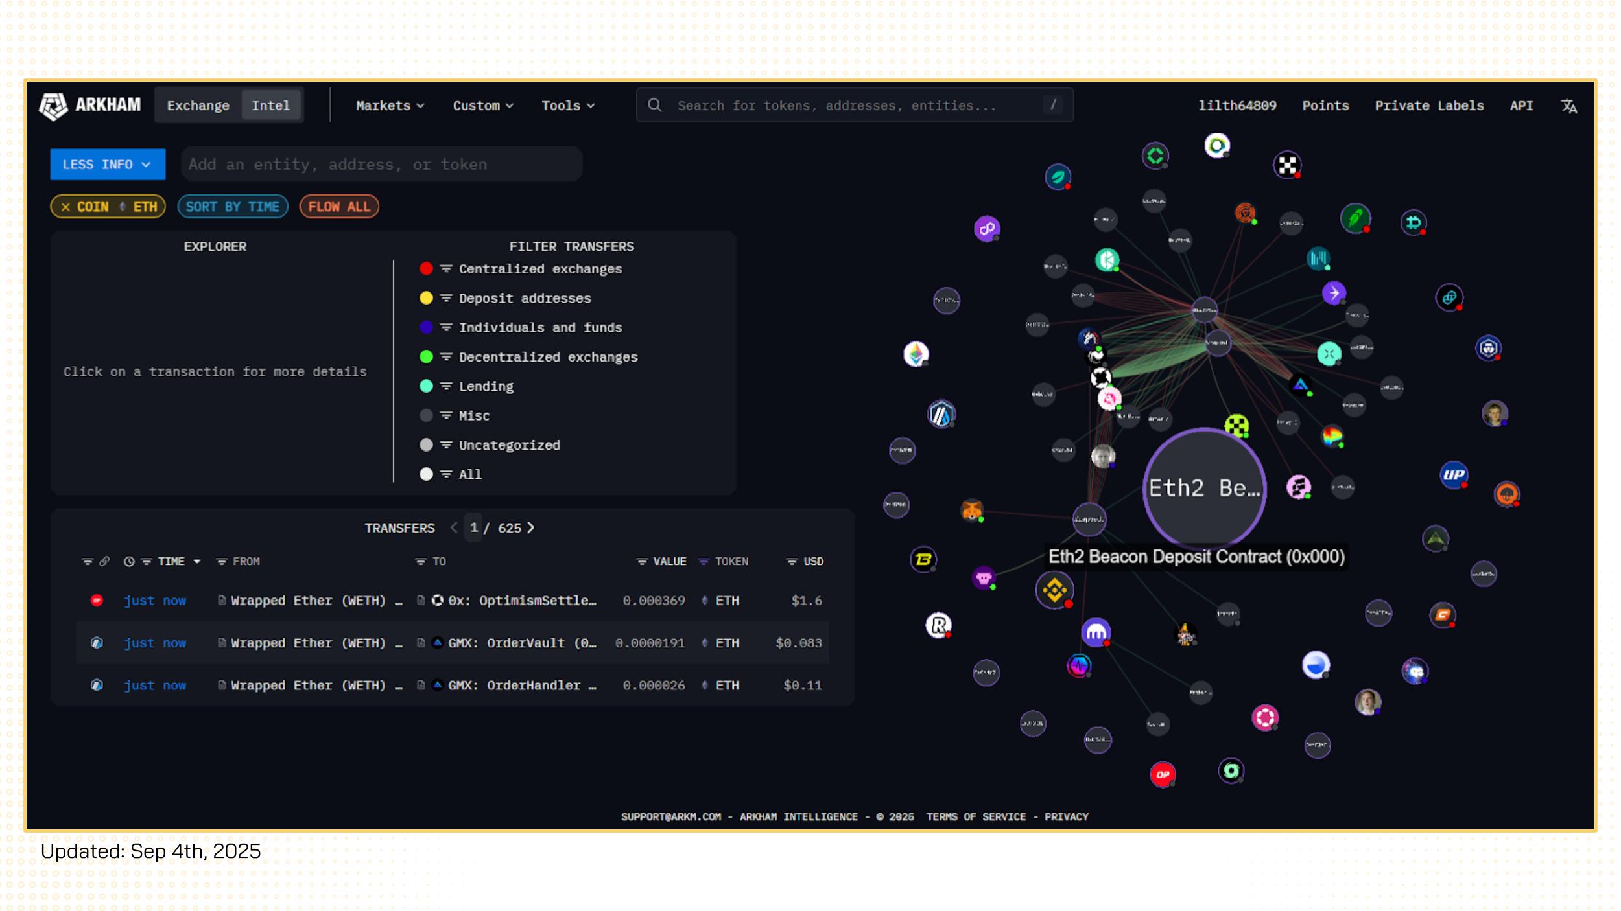Select the red OP Optimism node
Image resolution: width=1621 pixels, height=911 pixels.
(1163, 774)
